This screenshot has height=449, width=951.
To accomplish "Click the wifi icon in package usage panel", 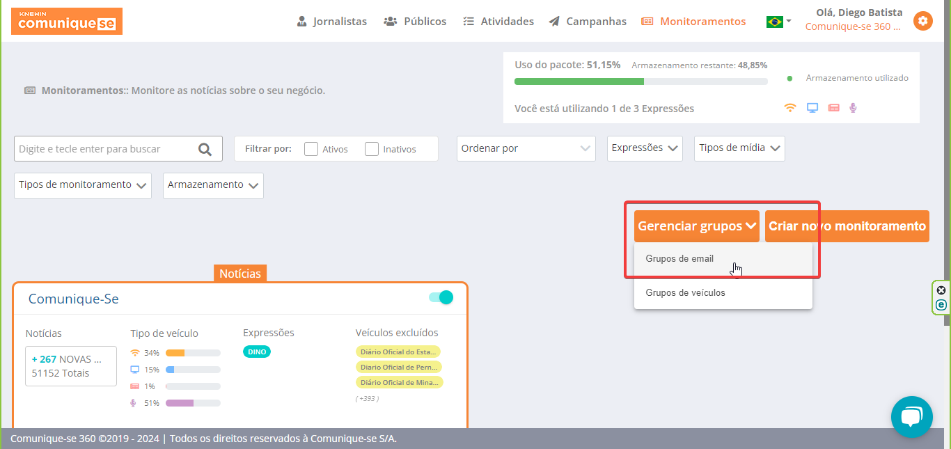I will pyautogui.click(x=789, y=108).
